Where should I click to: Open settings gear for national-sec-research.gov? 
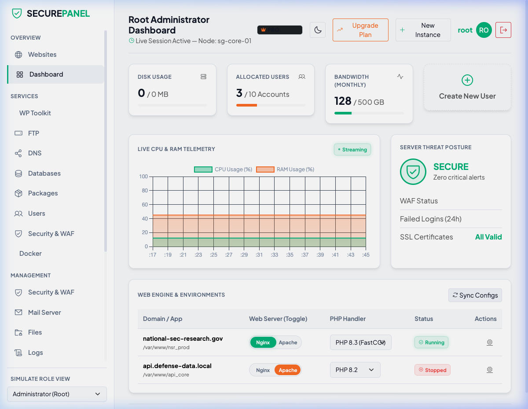click(490, 343)
